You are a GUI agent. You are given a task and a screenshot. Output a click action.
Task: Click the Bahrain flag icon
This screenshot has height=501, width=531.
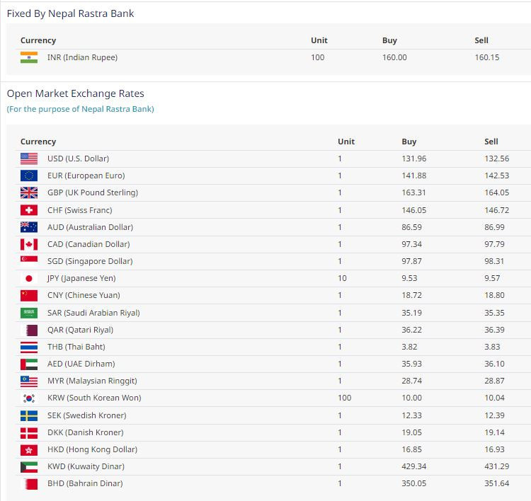click(29, 484)
